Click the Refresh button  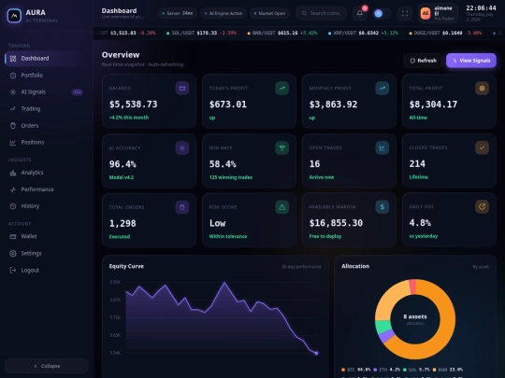point(424,61)
